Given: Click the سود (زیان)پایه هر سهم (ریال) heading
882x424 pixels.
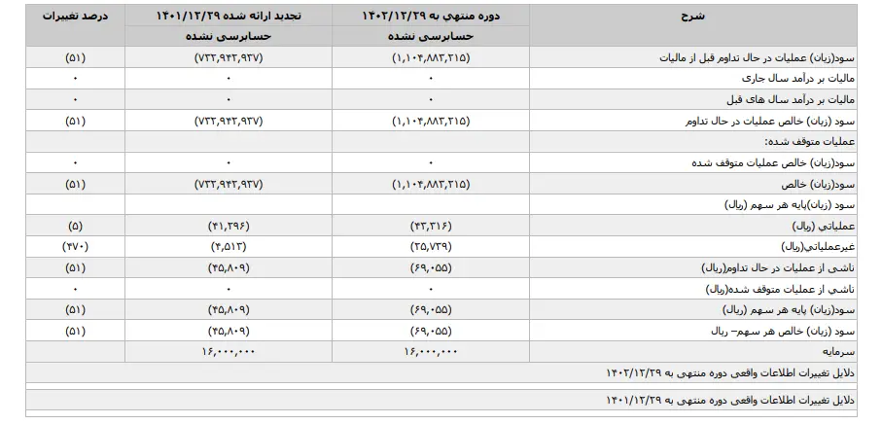Looking at the screenshot, I should (790, 204).
